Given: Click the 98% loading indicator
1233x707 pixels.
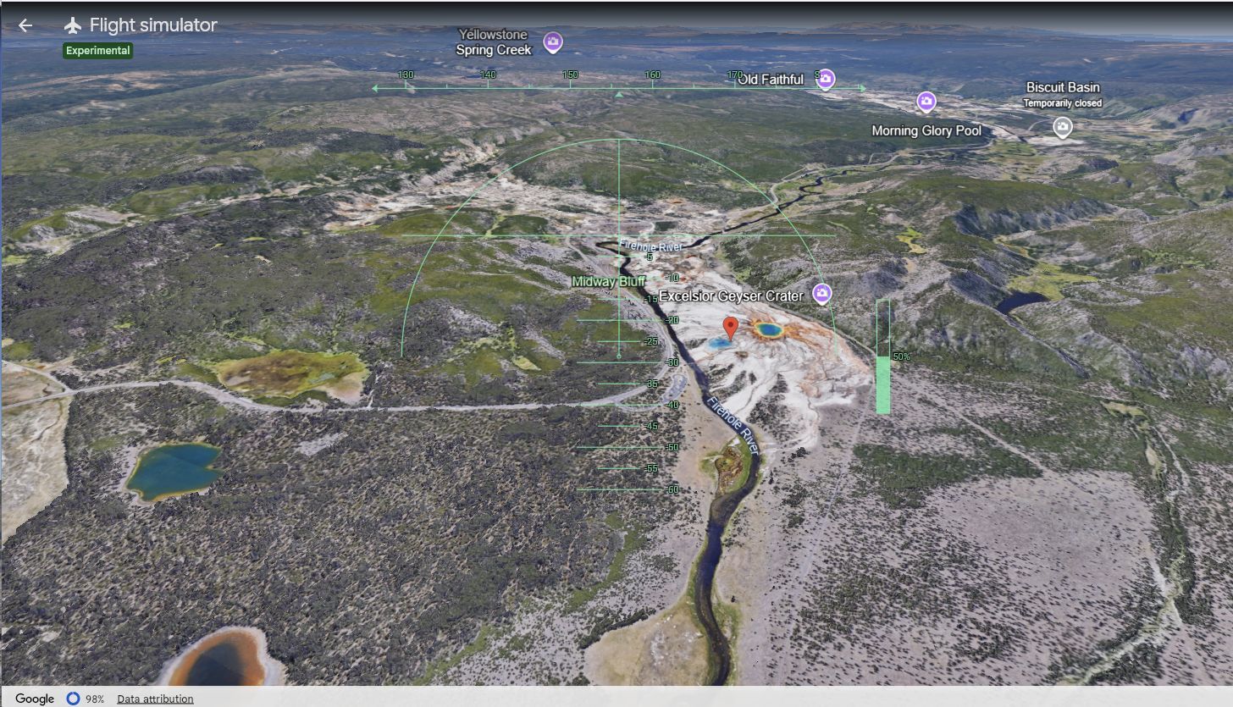Looking at the screenshot, I should [x=86, y=699].
